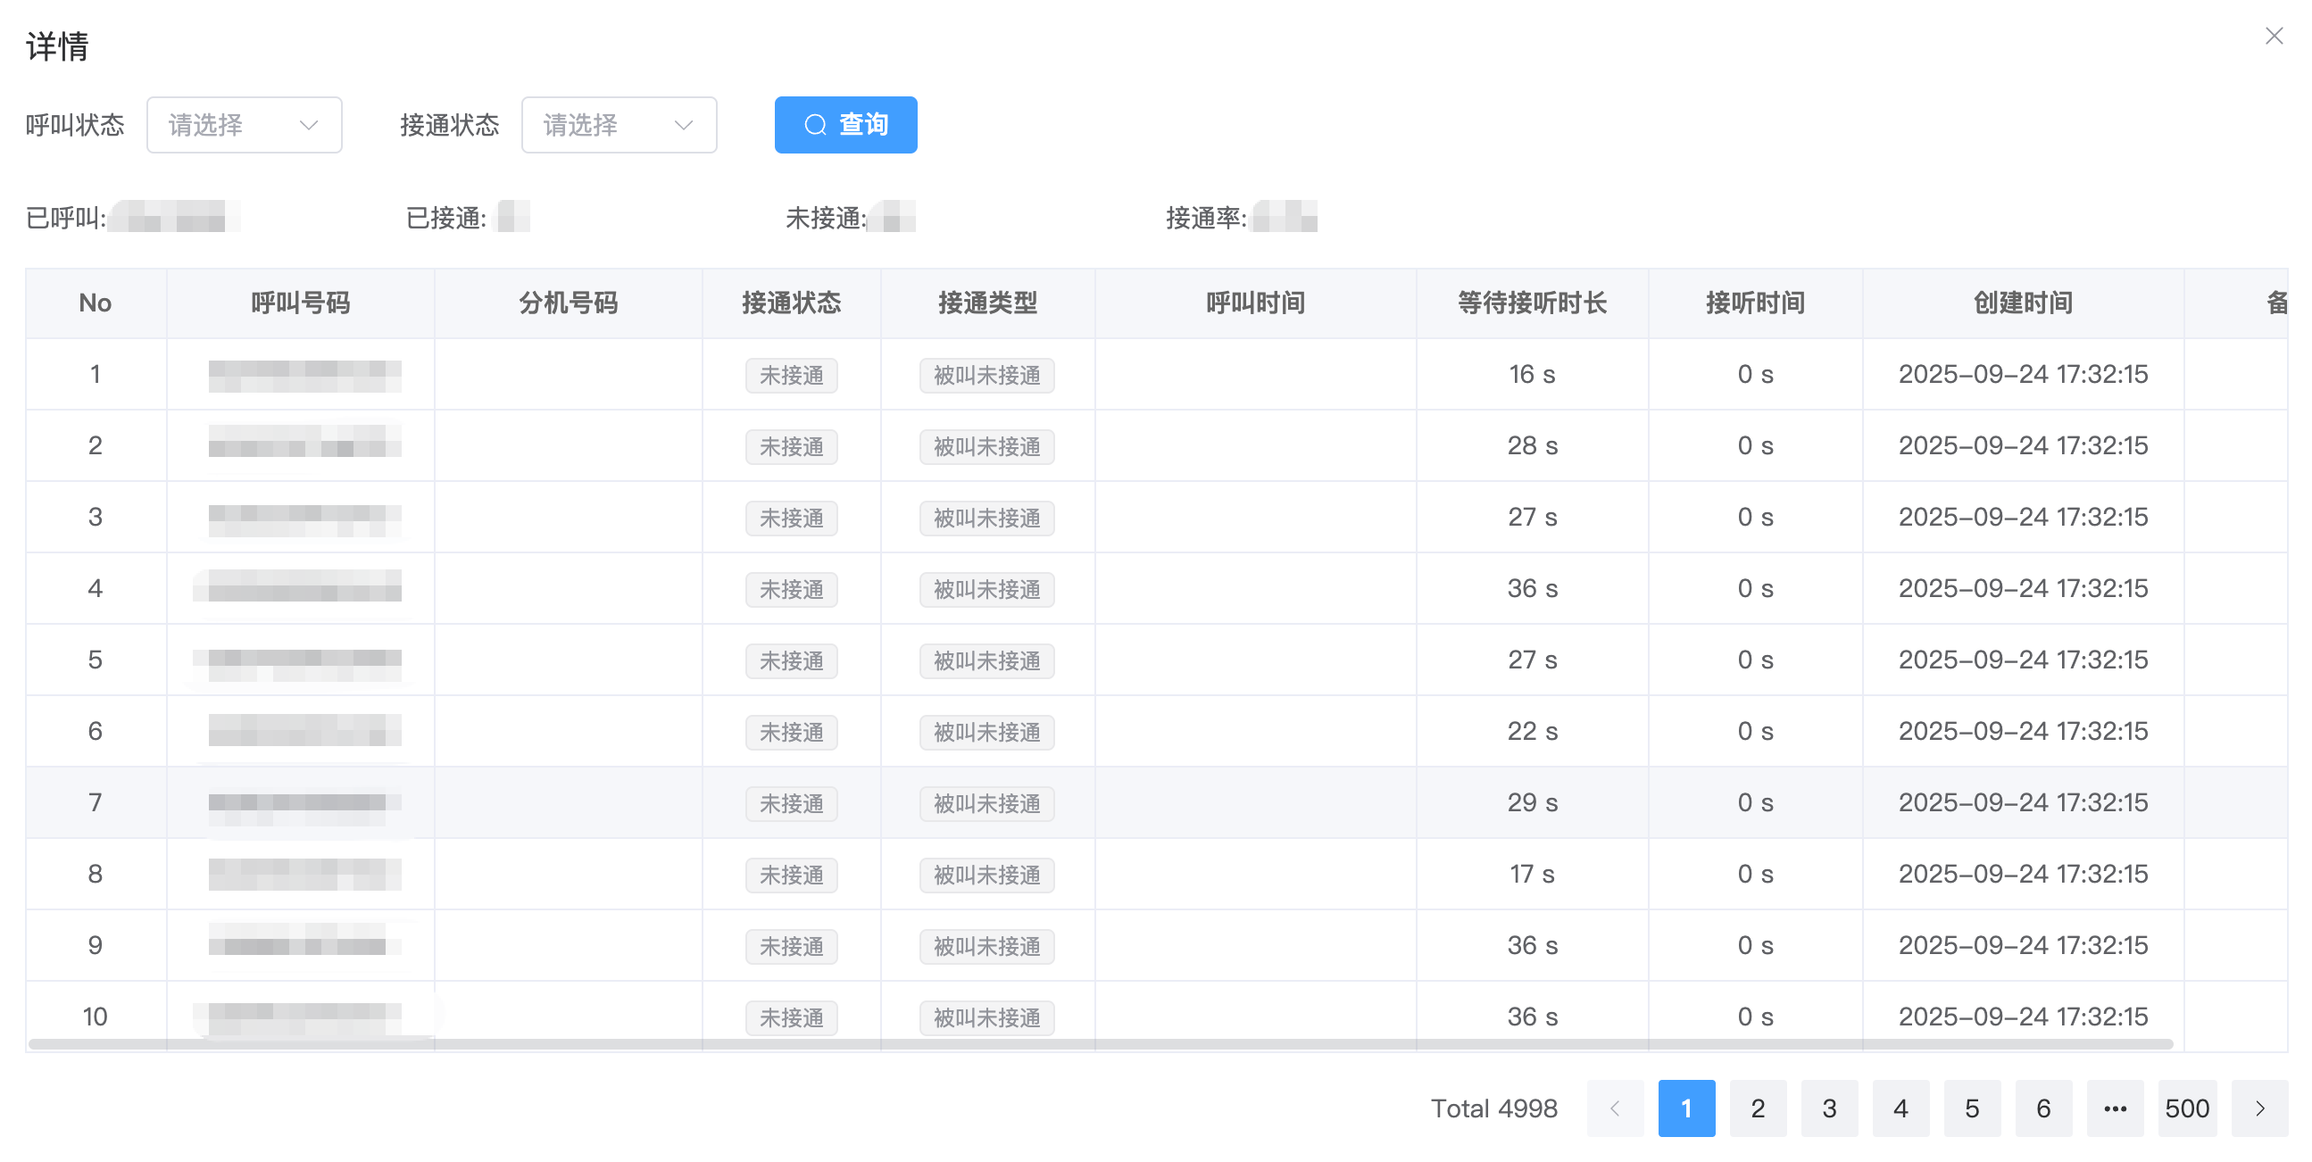
Task: Expand the 接通状态 filter dropdown
Action: [x=619, y=125]
